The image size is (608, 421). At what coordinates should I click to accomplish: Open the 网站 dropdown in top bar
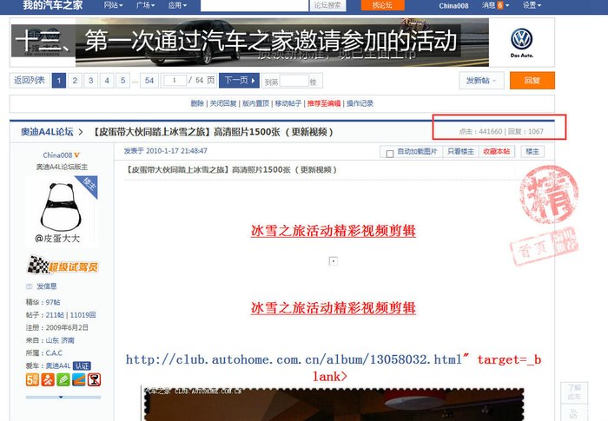tap(113, 5)
